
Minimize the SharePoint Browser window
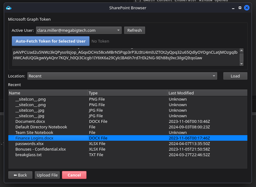234,8
